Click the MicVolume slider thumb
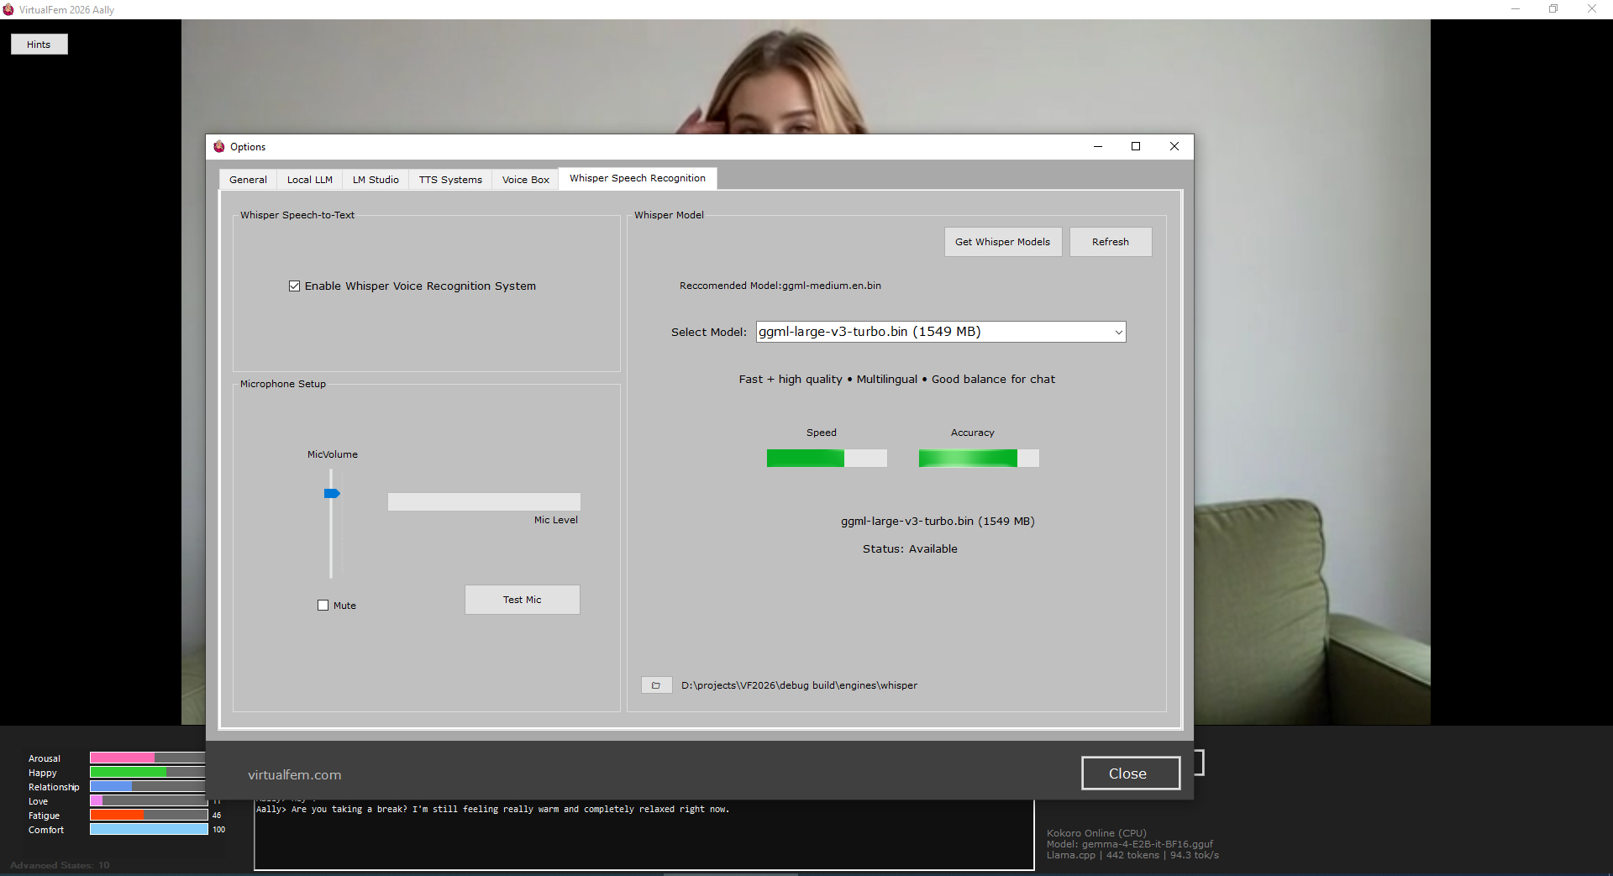This screenshot has width=1613, height=876. (x=332, y=494)
